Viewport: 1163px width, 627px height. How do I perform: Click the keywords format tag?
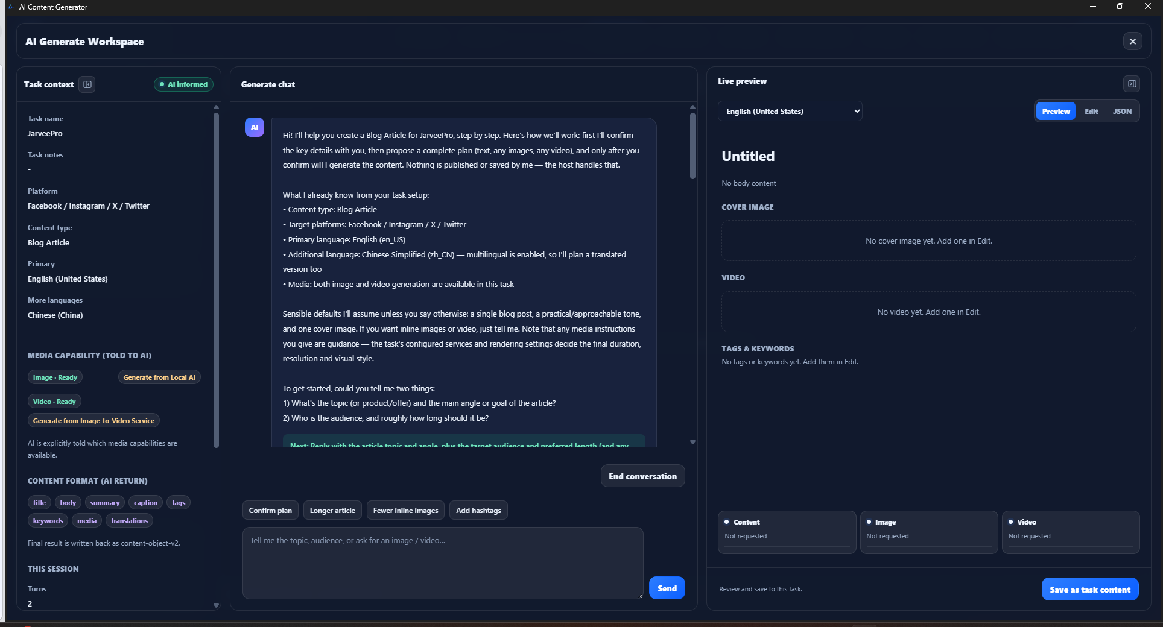coord(48,521)
